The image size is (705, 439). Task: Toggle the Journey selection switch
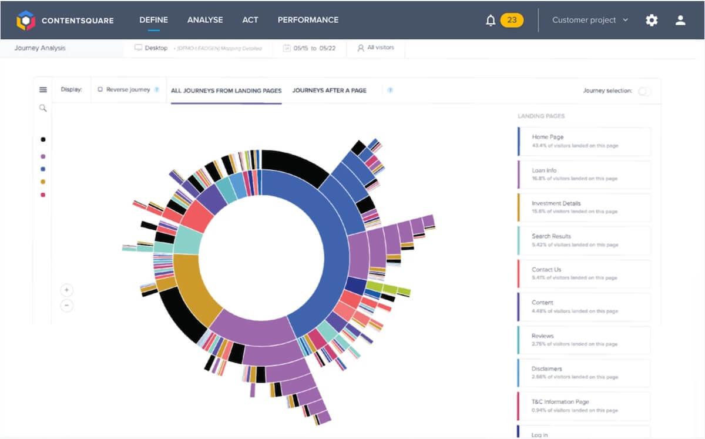(x=644, y=91)
